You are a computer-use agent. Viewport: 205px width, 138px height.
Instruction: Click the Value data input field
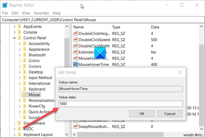pyautogui.click(x=121, y=104)
